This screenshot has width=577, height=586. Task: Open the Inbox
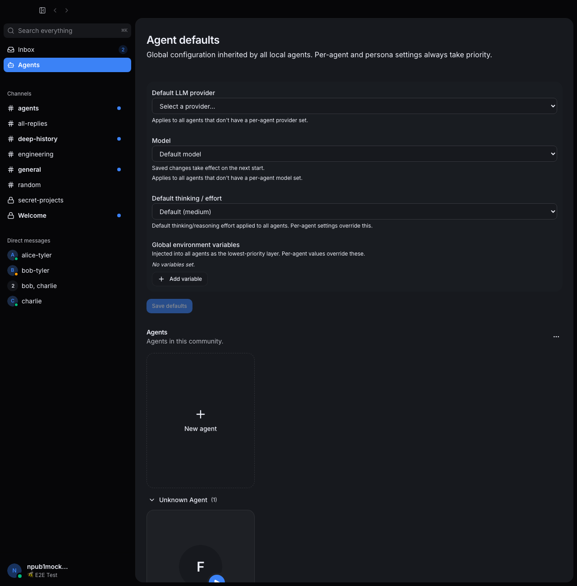click(x=68, y=50)
